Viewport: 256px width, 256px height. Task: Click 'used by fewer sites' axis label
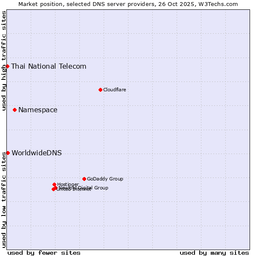click(x=44, y=253)
